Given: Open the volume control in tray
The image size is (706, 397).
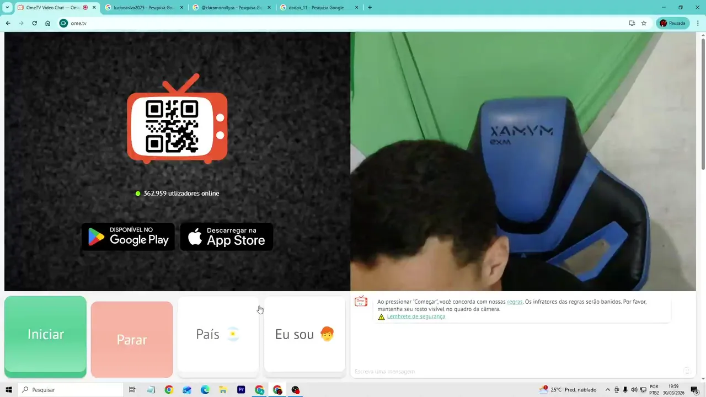Looking at the screenshot, I should click(634, 390).
